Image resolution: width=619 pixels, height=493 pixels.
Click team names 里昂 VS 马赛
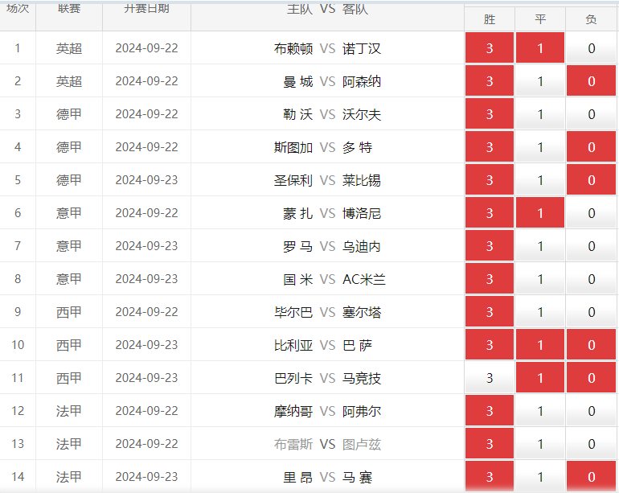(328, 477)
